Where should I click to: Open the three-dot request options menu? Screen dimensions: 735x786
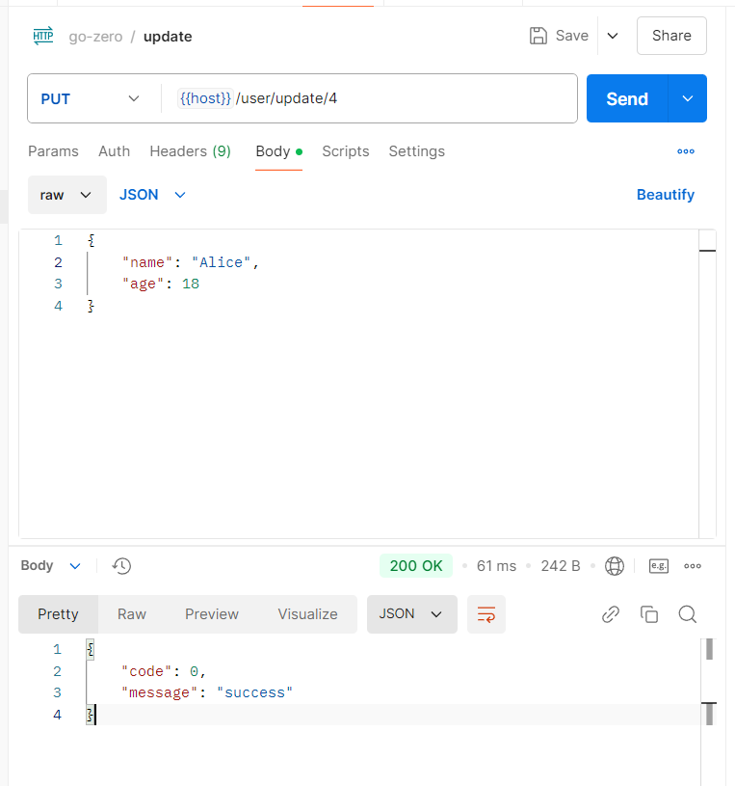(x=686, y=151)
